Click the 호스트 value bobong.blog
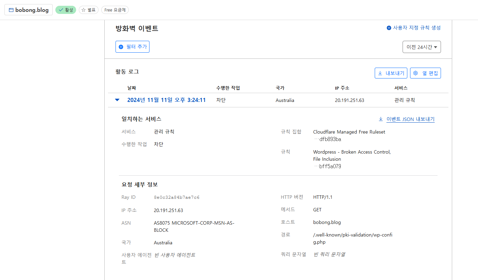This screenshot has width=478, height=280. tap(327, 222)
